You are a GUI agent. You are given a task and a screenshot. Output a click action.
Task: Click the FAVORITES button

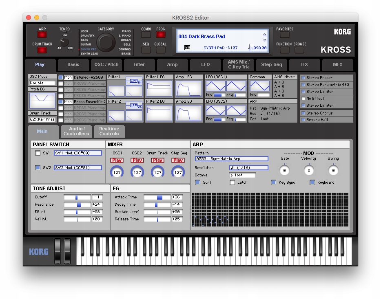pyautogui.click(x=285, y=35)
